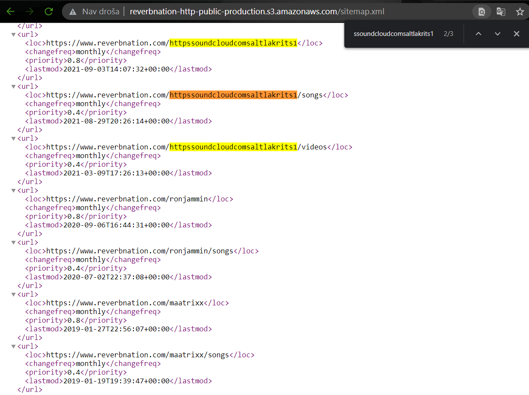529x395 pixels.
Task: Click the 'Nav droša' not-secure warning icon
Action: point(73,12)
